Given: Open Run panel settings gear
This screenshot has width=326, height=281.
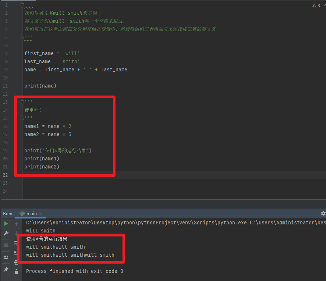Looking at the screenshot, I should (323, 213).
